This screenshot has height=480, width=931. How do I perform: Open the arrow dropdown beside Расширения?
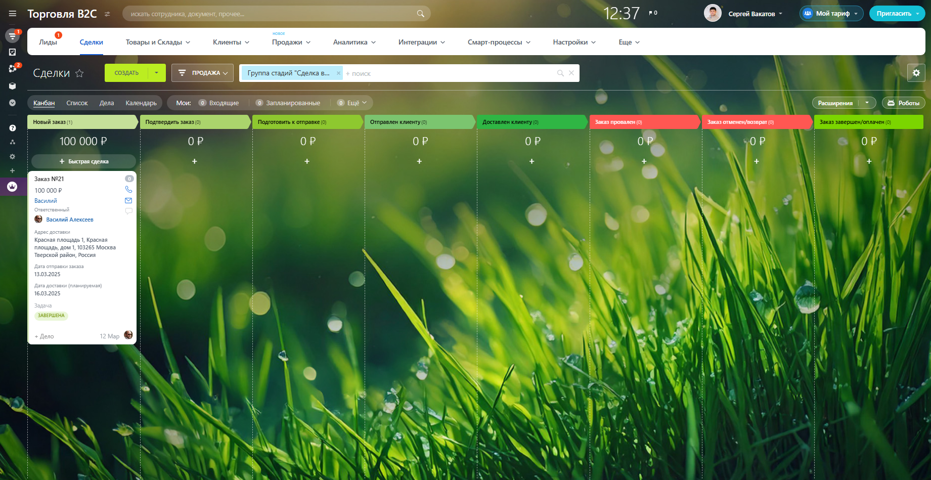(x=867, y=103)
